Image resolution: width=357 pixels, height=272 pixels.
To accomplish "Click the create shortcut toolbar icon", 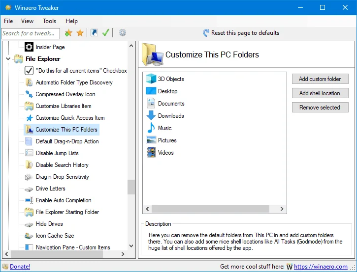I will pos(94,33).
